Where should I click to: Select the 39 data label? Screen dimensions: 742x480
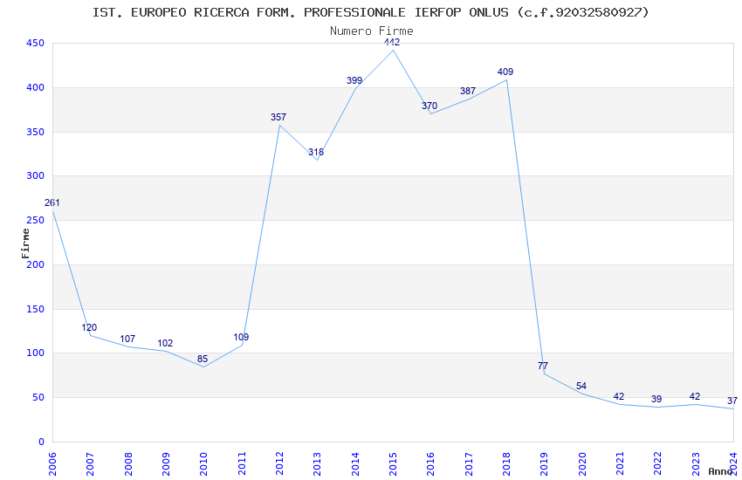click(x=656, y=400)
